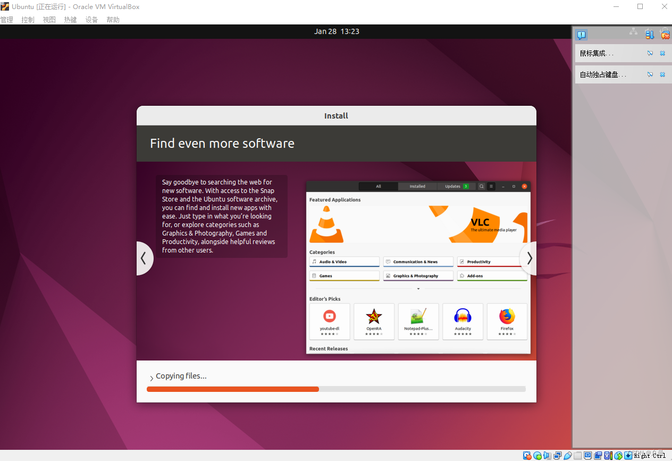Viewport: 672px width, 461px height.
Task: Open the 帮助 menu
Action: point(113,20)
